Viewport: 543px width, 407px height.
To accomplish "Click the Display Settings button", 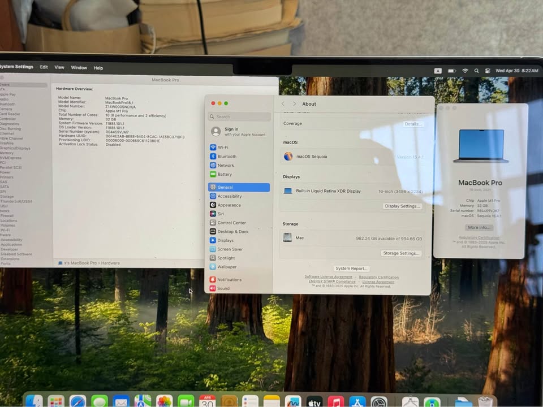I will pyautogui.click(x=402, y=206).
